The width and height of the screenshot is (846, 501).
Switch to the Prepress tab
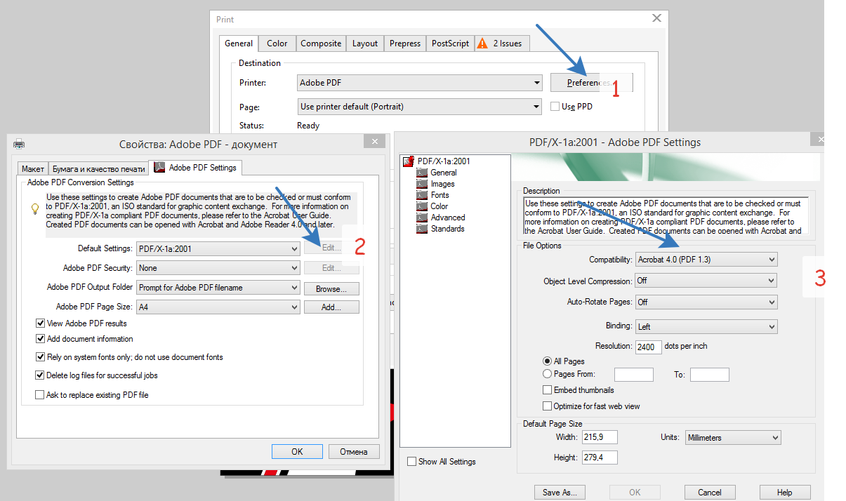click(x=405, y=44)
